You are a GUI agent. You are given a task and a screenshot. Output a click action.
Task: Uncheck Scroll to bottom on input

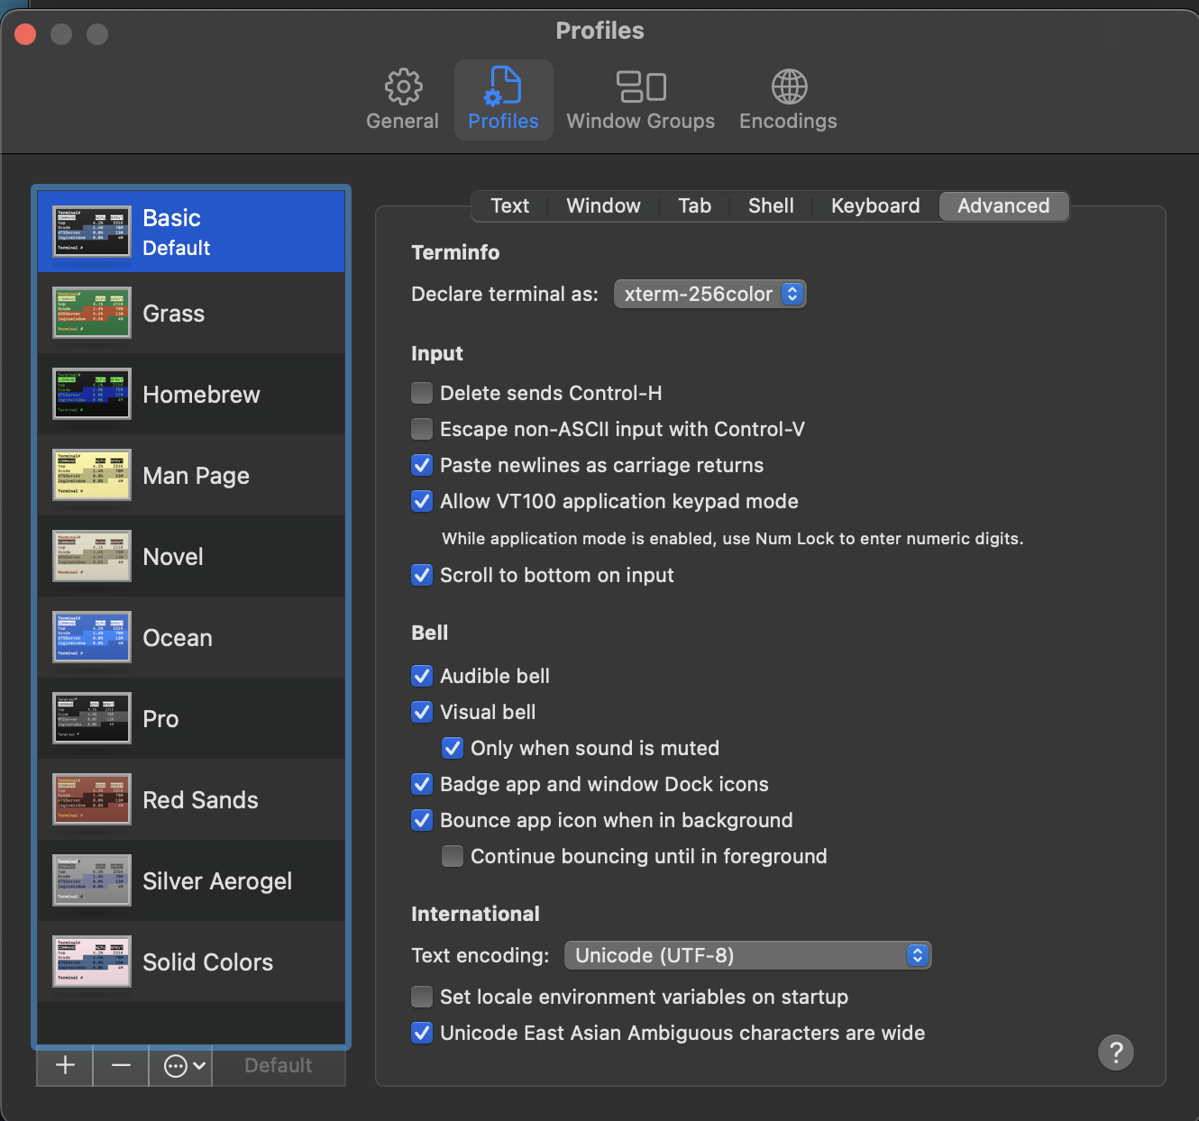click(x=422, y=575)
